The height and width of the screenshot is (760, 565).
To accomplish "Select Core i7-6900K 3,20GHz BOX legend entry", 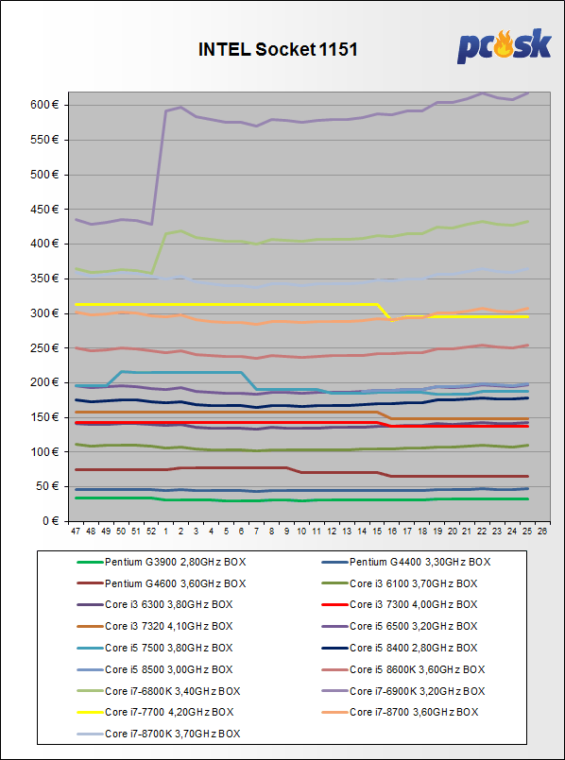I will click(402, 691).
